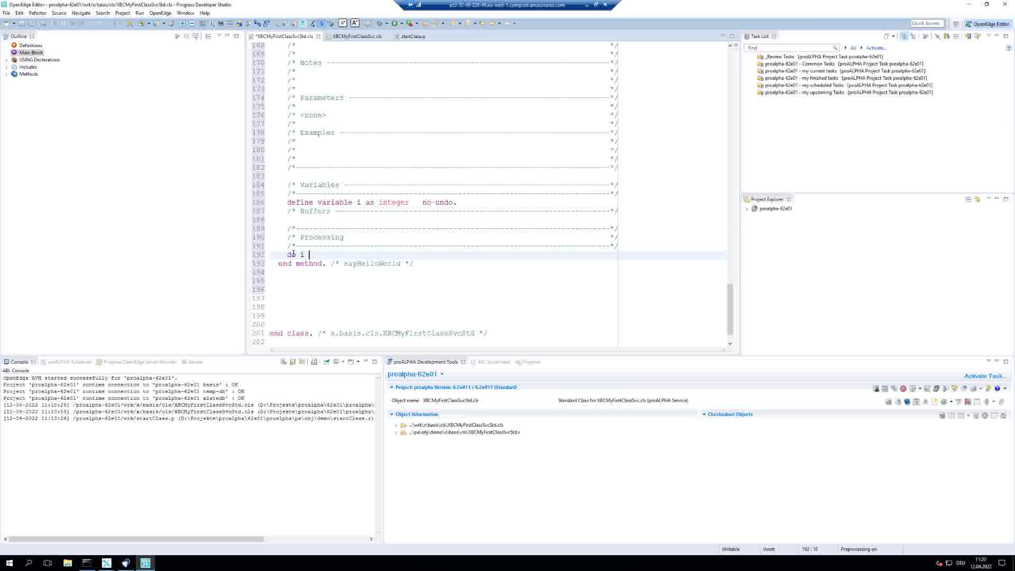Toggle Insert mode in status bar
The width and height of the screenshot is (1015, 571).
(x=769, y=549)
